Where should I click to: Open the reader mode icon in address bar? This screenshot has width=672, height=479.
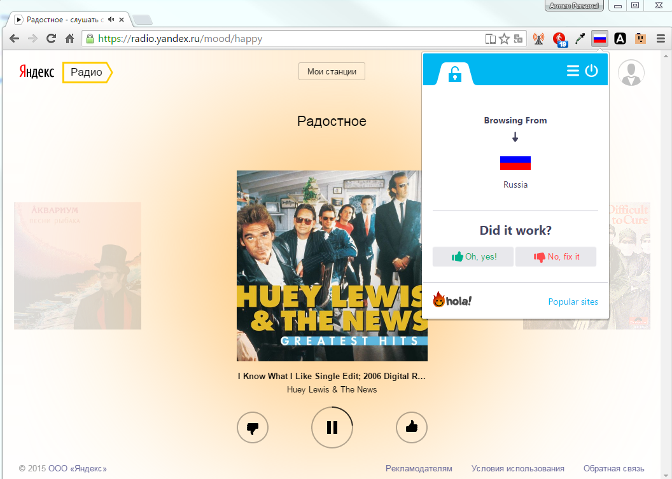coord(490,39)
